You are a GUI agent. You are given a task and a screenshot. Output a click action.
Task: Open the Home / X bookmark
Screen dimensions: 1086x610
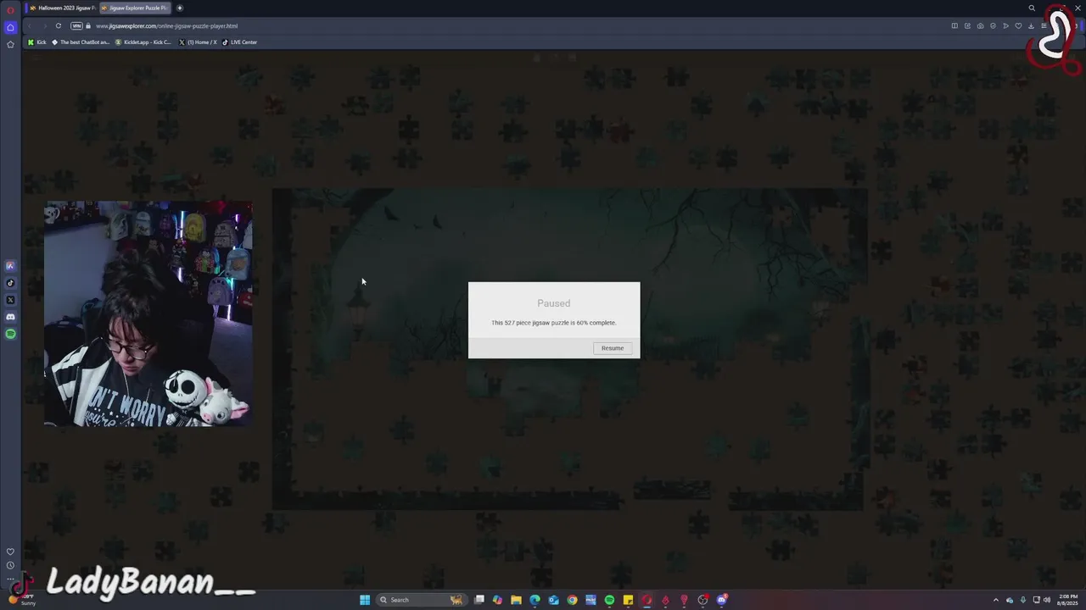click(198, 42)
